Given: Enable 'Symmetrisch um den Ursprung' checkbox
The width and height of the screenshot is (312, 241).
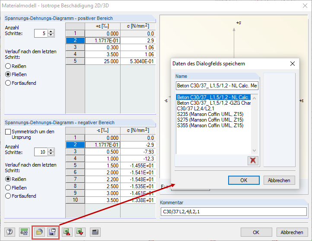Looking at the screenshot, I should pos(8,132).
